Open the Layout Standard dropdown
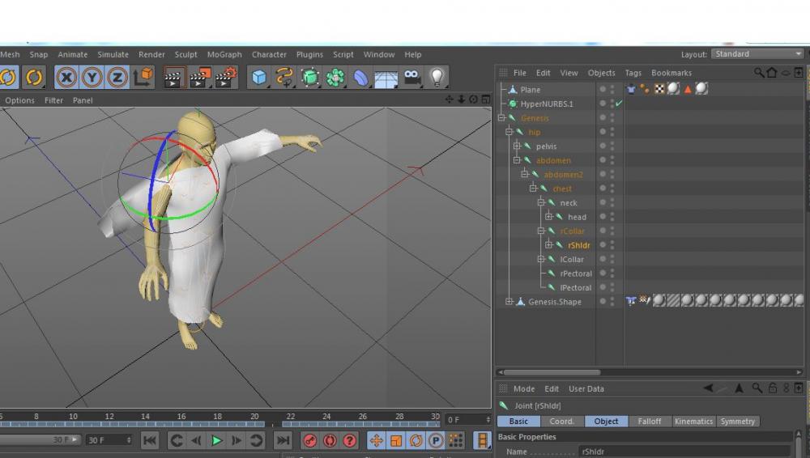Viewport: 810px width, 458px height. [757, 54]
